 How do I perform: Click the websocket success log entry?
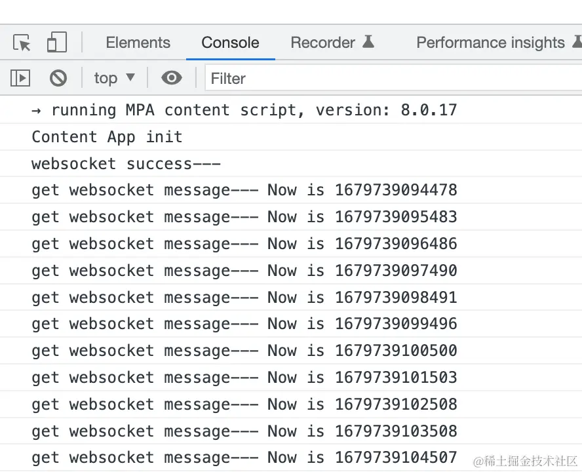(126, 164)
